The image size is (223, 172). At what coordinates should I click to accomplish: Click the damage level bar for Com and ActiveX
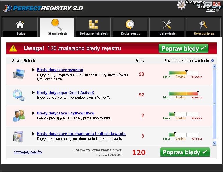click(183, 94)
